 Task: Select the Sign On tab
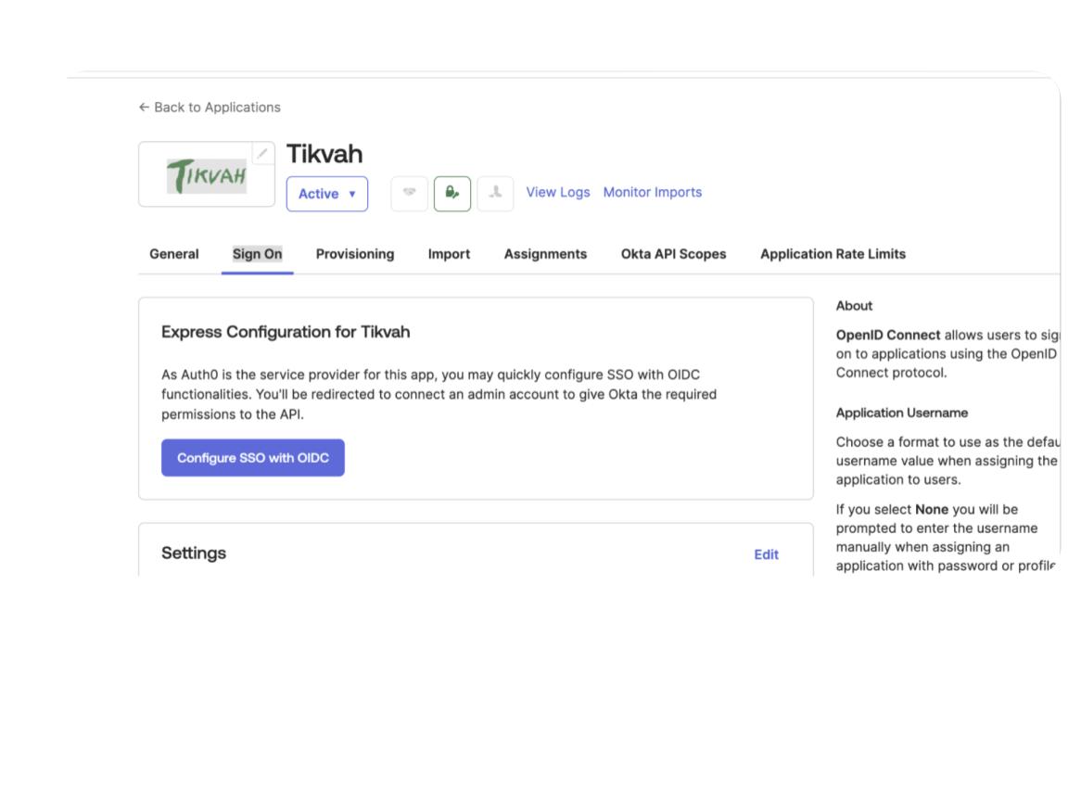(x=258, y=254)
